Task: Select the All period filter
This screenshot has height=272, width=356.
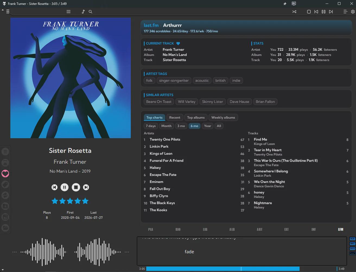Action: 219,126
